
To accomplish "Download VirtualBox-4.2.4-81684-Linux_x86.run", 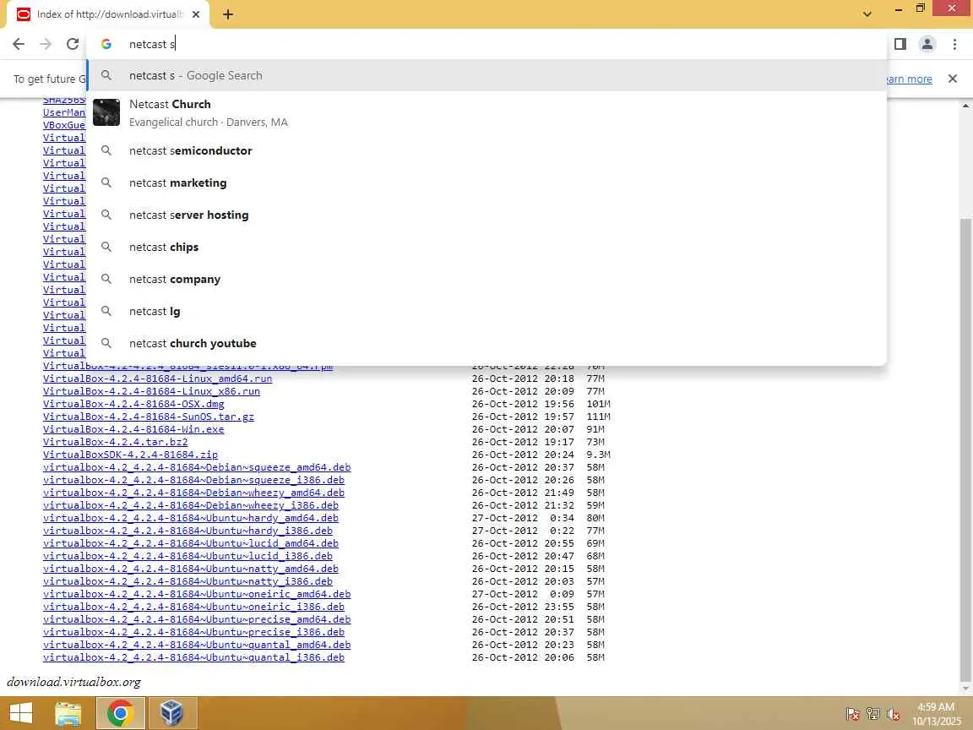I will 151,391.
